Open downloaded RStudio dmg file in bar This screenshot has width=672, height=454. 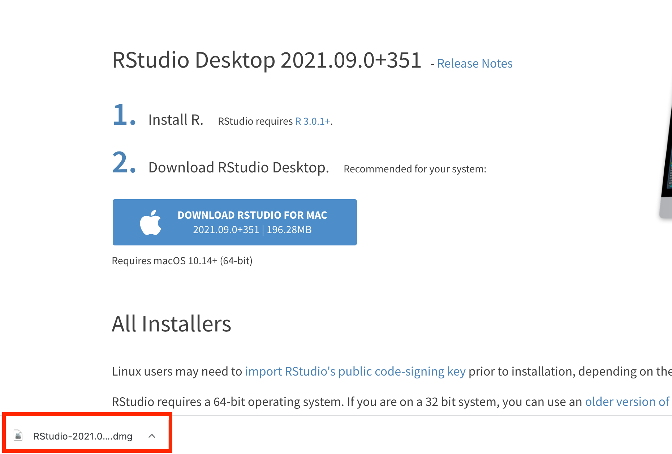[83, 436]
